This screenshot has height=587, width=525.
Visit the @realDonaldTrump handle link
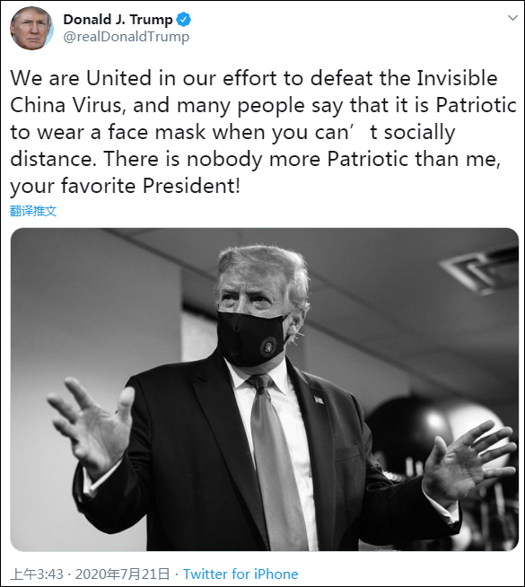point(127,37)
